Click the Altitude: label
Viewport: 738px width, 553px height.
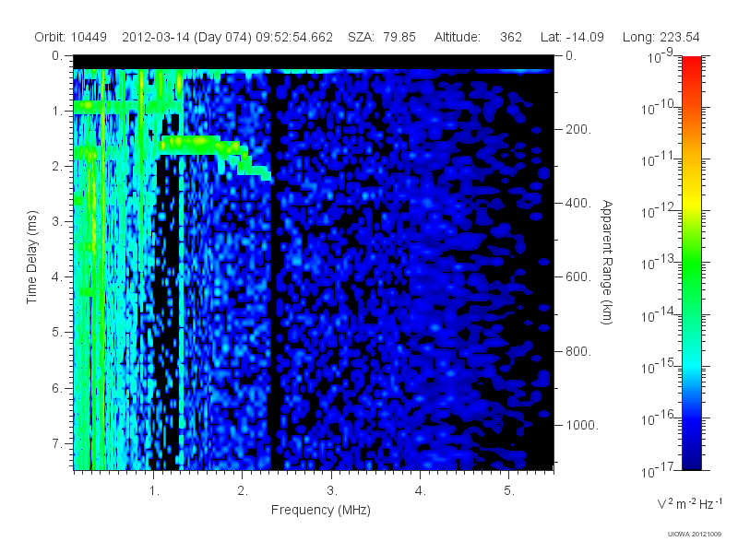(x=457, y=37)
